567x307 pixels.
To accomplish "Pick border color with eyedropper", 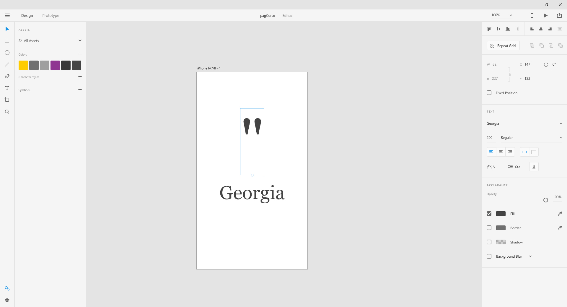I will (560, 228).
